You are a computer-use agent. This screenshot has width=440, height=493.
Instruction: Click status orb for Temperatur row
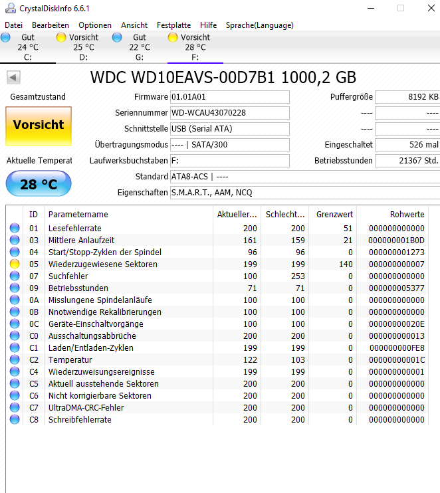pyautogui.click(x=15, y=359)
